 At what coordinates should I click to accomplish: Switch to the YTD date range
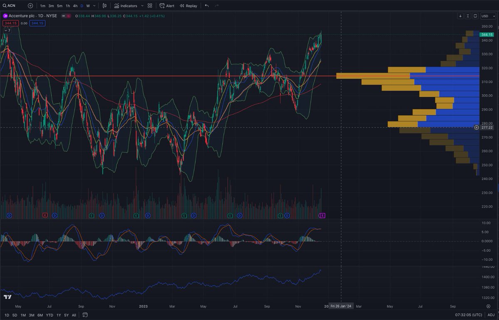(x=49, y=315)
